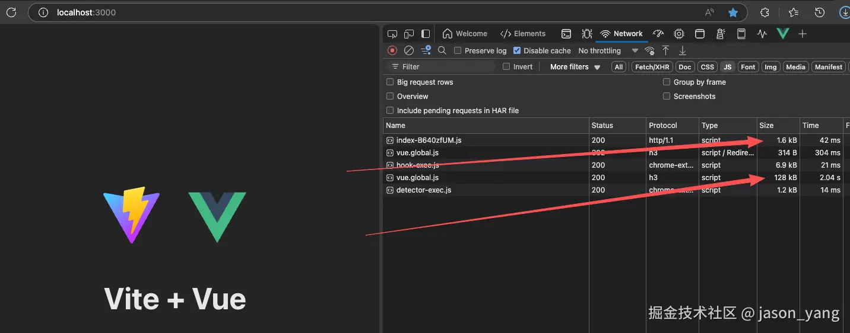
Task: Open the No throttling dropdown
Action: point(608,50)
